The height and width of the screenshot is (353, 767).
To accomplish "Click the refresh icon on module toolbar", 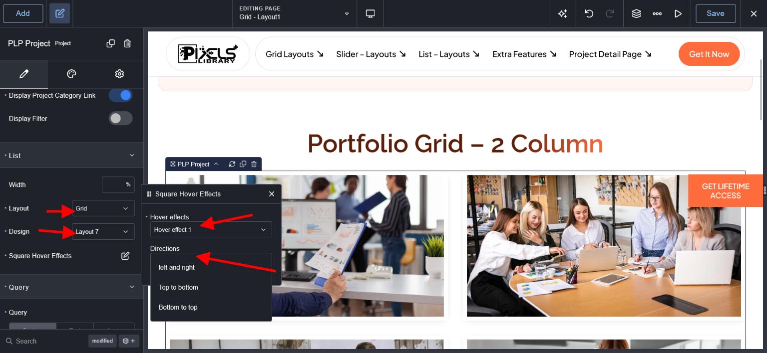I will [x=232, y=164].
